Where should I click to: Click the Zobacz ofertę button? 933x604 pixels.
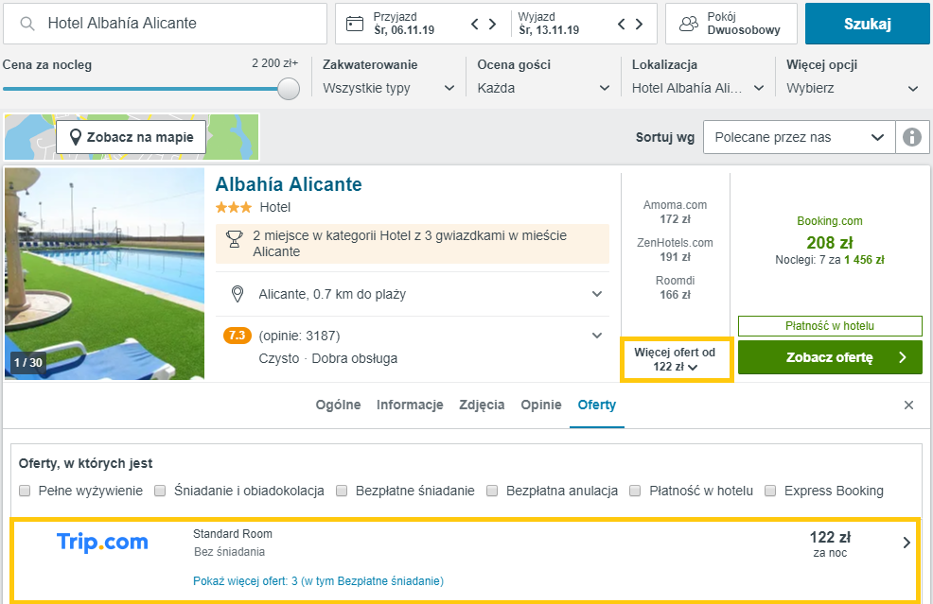830,357
